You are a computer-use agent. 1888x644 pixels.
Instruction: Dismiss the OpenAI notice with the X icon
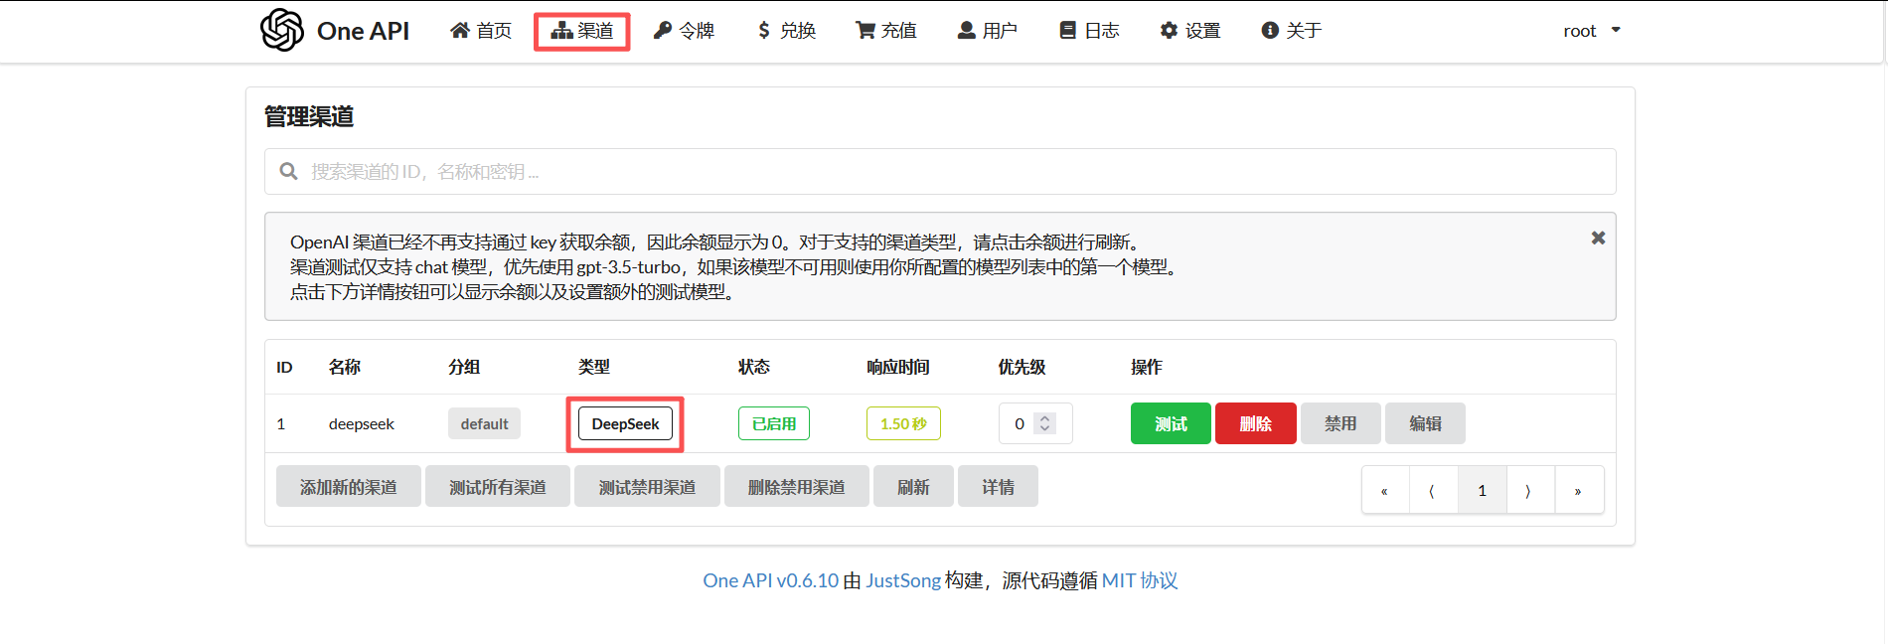(x=1598, y=238)
